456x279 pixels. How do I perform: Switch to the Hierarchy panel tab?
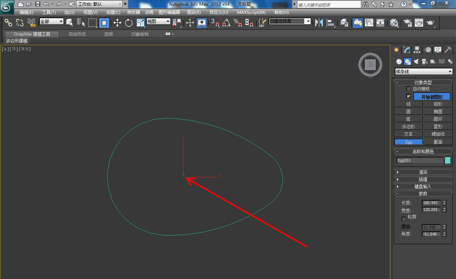[x=417, y=50]
